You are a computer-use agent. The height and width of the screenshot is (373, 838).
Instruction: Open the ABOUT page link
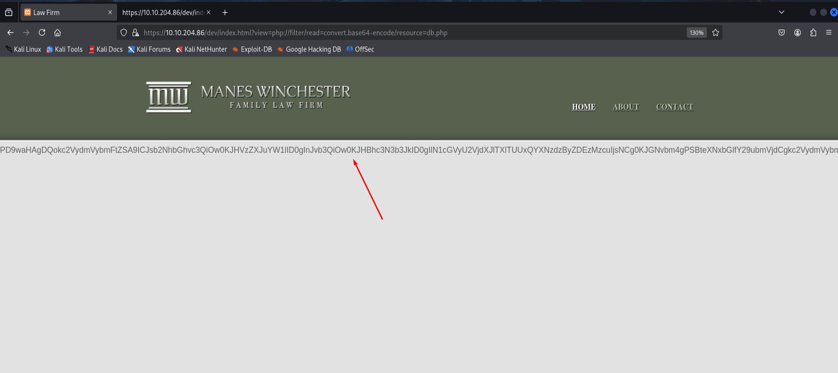tap(626, 107)
